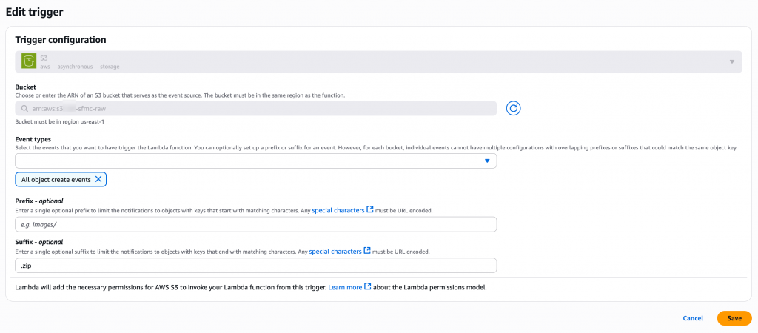Click the 'aws asynchronous storage' tags text

(x=80, y=67)
